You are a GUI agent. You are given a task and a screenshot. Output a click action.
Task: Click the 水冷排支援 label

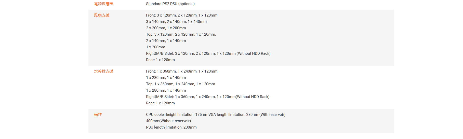tap(103, 71)
